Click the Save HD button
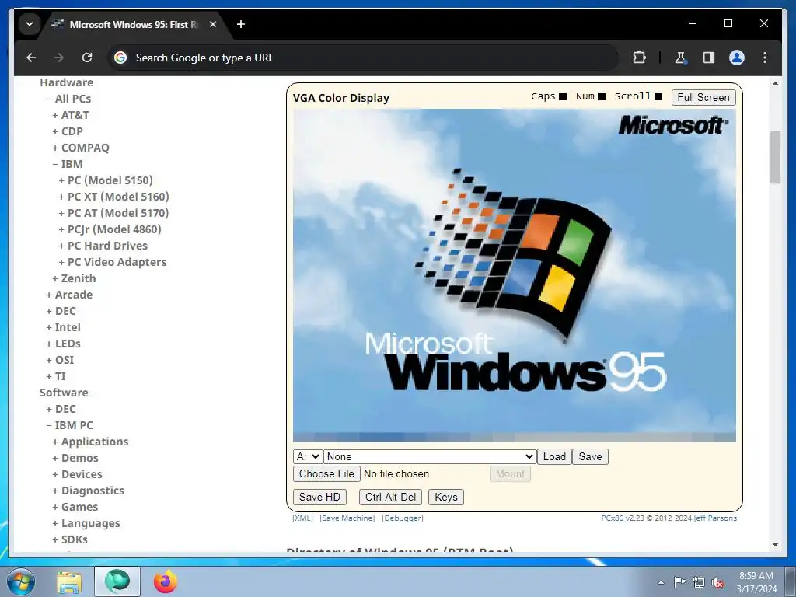 tap(319, 497)
